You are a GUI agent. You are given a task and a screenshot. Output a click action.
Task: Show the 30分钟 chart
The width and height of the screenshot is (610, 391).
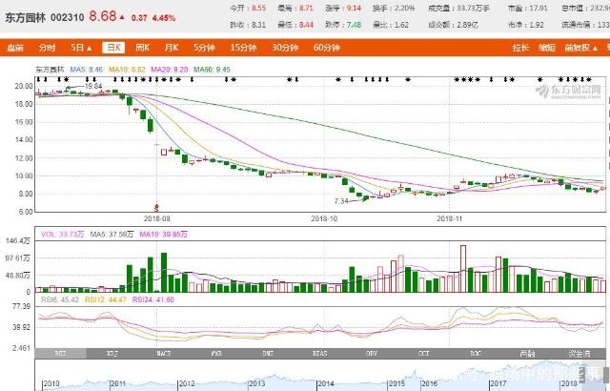(x=285, y=48)
